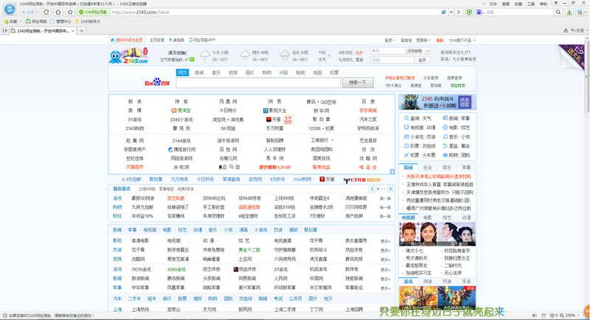This screenshot has height=320, width=590.
Task: Open the 文件 File menu
Action: tap(493, 4)
